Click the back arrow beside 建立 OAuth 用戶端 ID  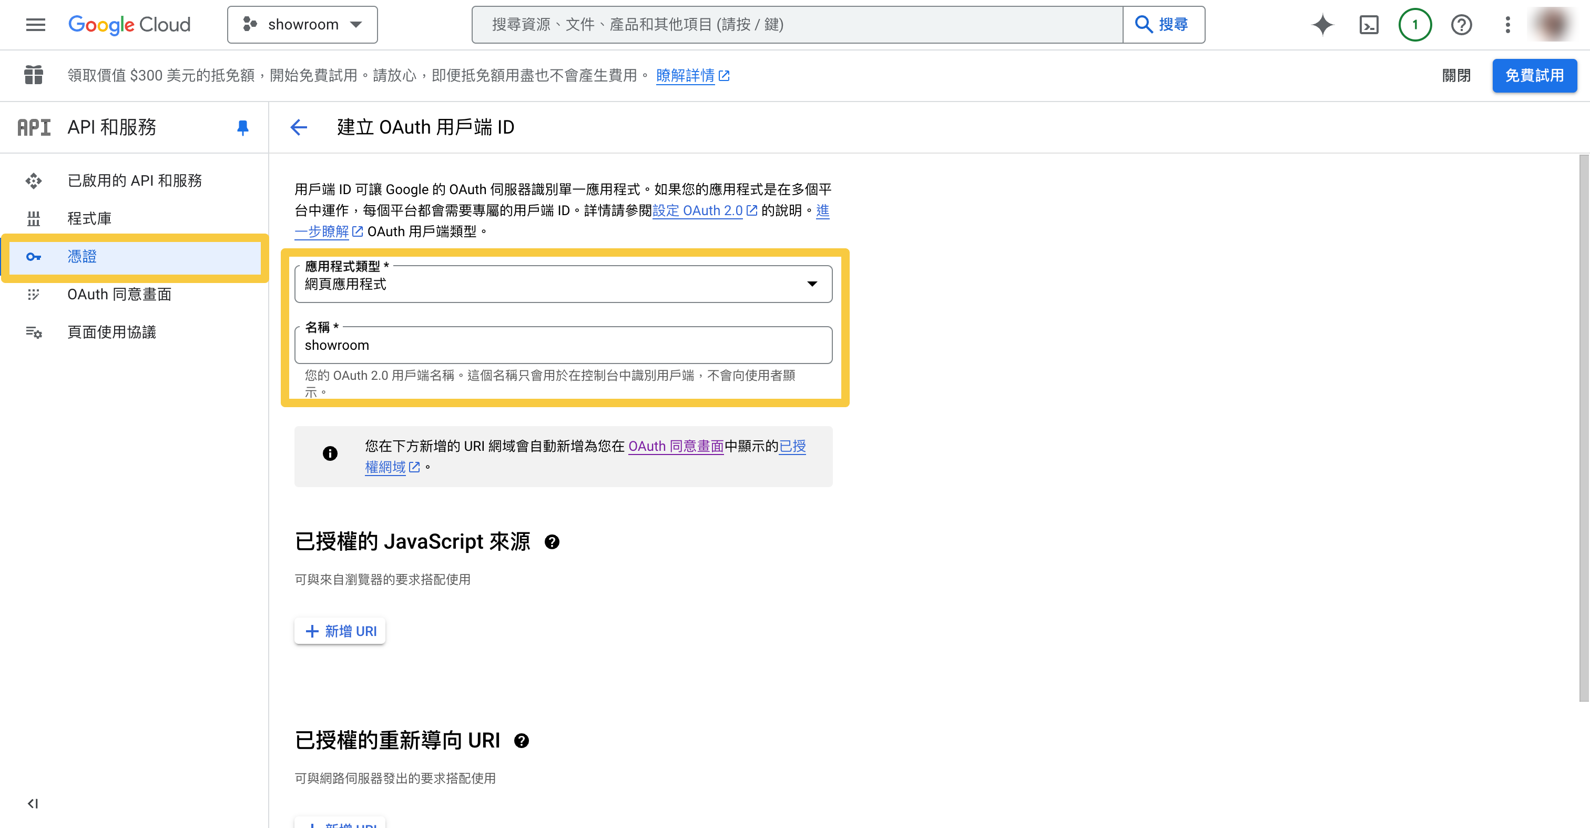[299, 127]
